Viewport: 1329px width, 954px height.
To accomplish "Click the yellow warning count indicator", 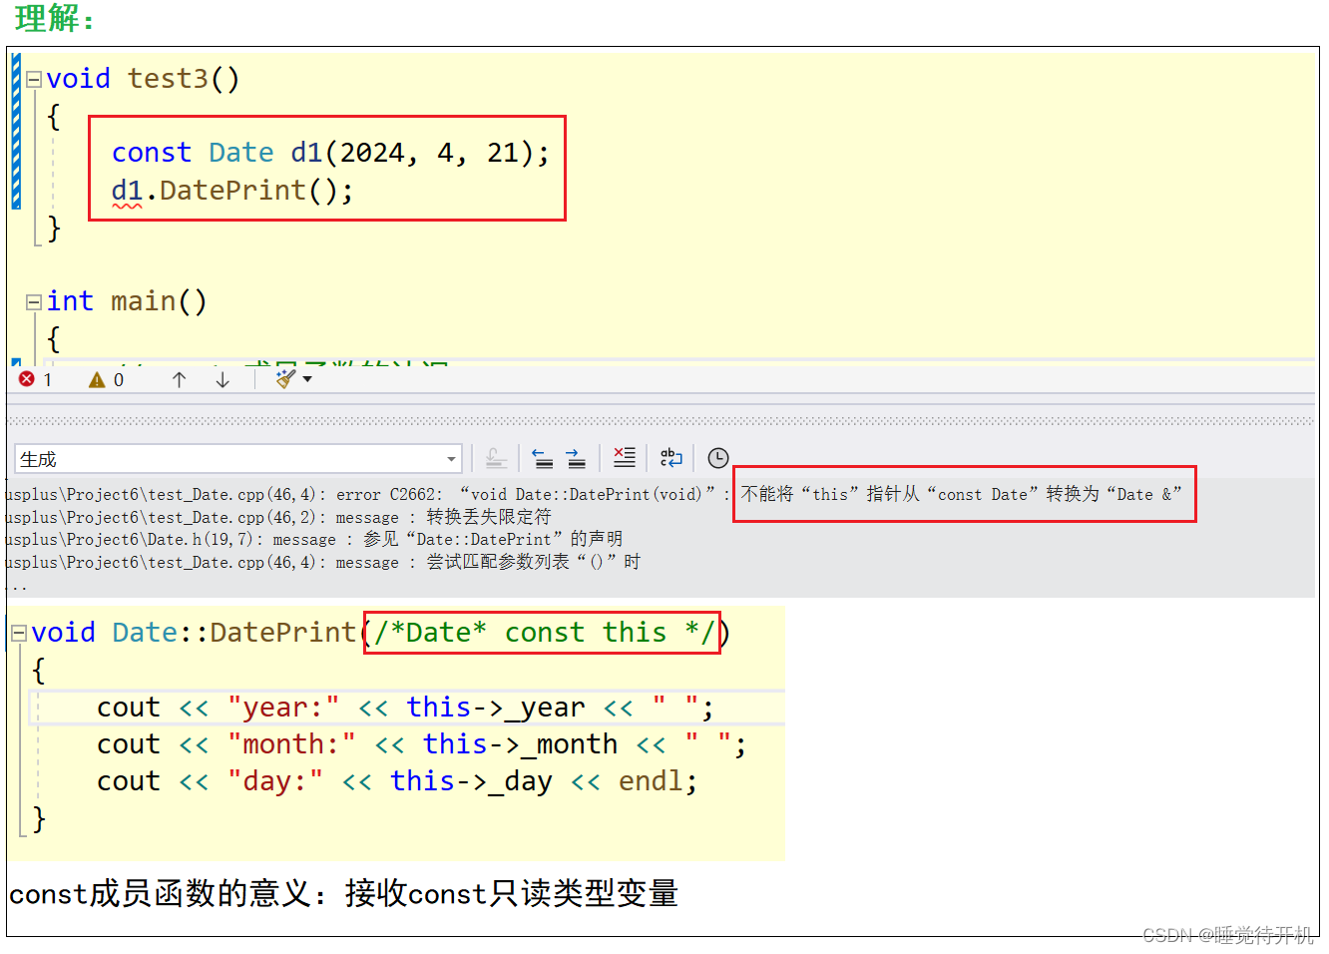I will [x=107, y=379].
